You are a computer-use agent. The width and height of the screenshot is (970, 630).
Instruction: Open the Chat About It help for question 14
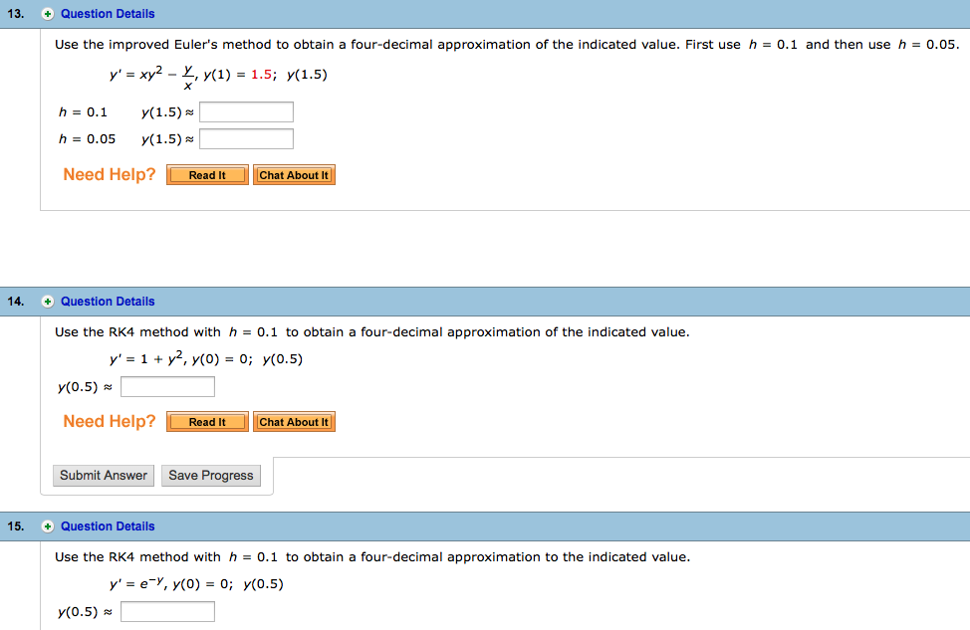(294, 421)
